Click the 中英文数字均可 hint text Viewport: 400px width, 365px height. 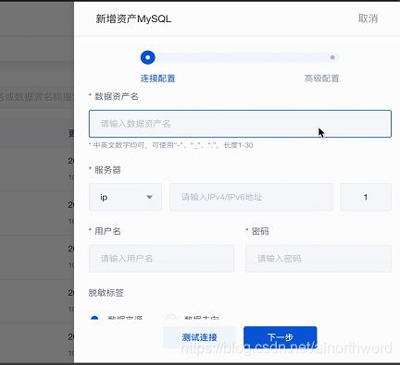point(171,145)
